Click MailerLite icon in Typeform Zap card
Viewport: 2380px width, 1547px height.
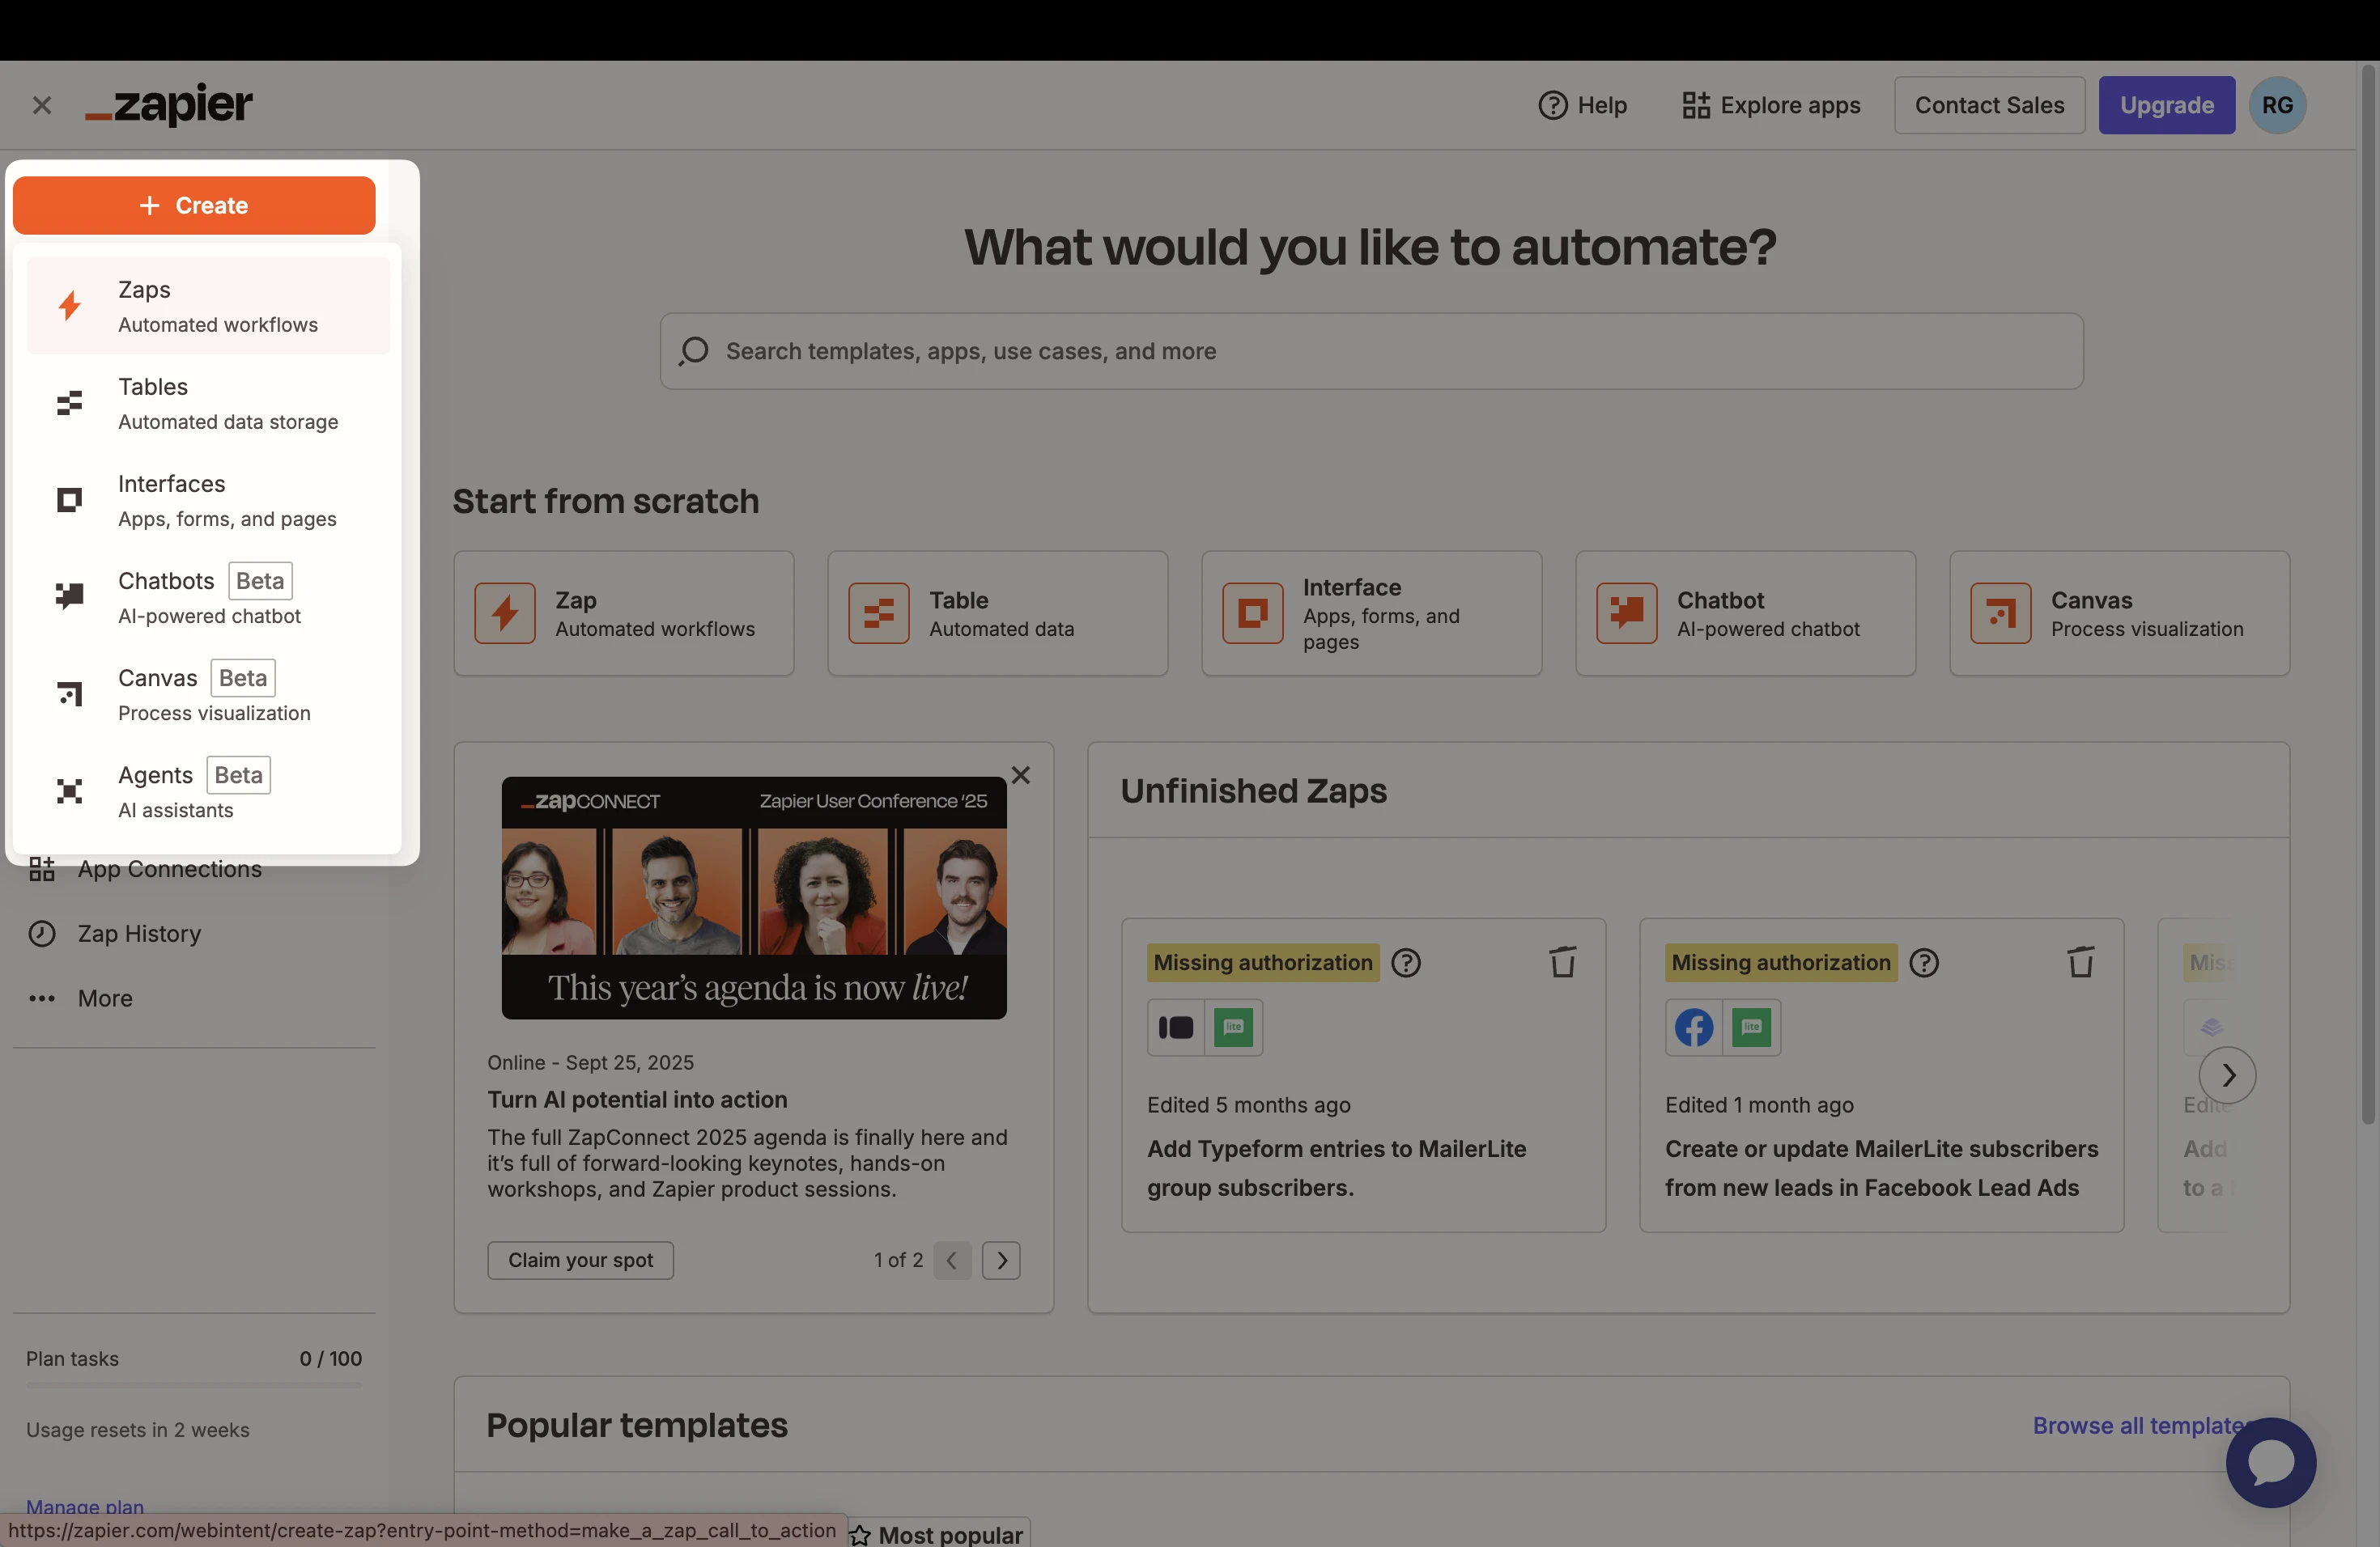point(1233,1028)
